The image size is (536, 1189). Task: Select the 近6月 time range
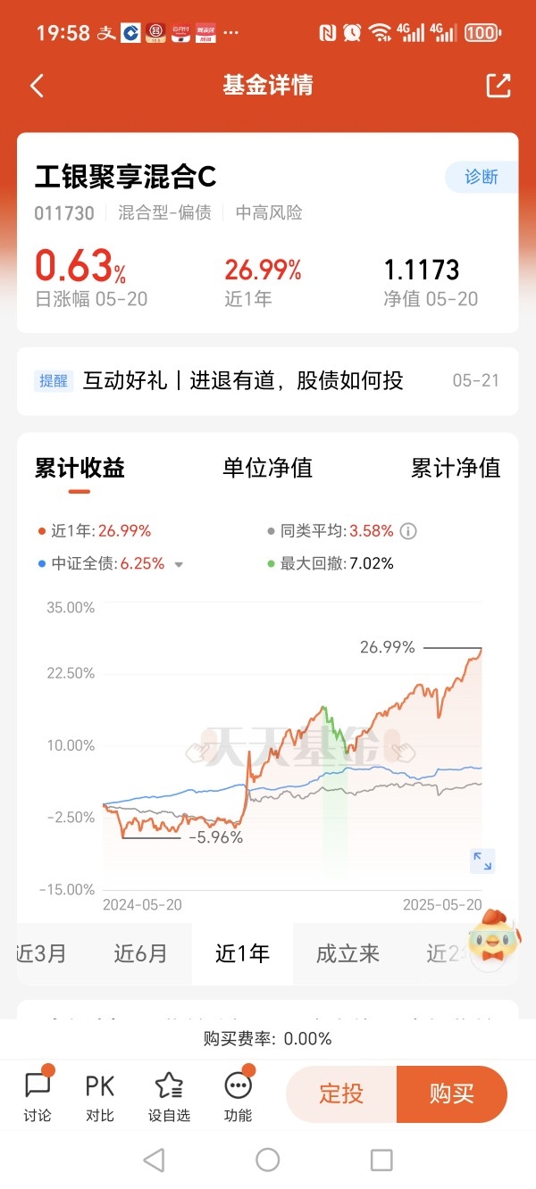click(140, 953)
